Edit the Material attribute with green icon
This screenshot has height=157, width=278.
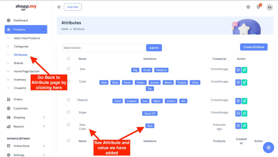[244, 101]
